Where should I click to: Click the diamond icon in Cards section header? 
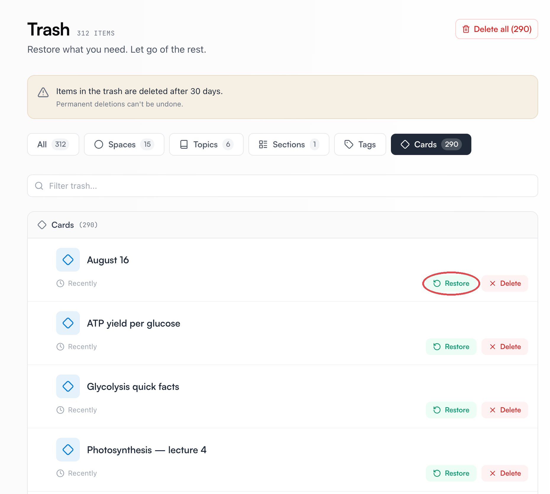(42, 225)
